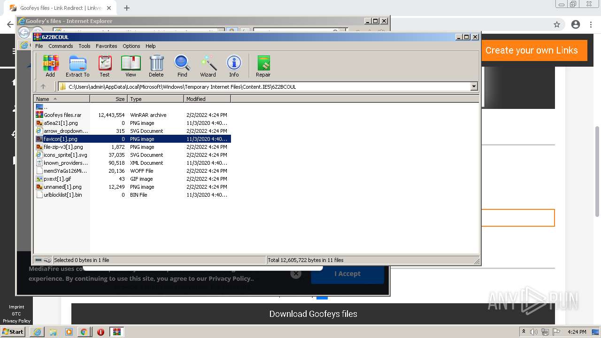Open Chrome profile avatar icon

(576, 24)
